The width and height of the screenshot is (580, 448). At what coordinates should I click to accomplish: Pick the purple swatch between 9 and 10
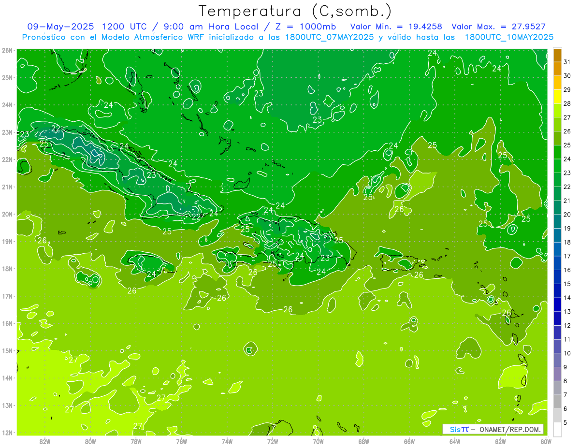557,360
